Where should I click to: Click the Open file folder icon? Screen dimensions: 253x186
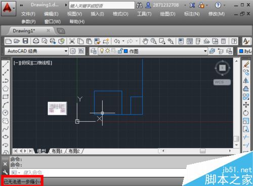pos(17,41)
